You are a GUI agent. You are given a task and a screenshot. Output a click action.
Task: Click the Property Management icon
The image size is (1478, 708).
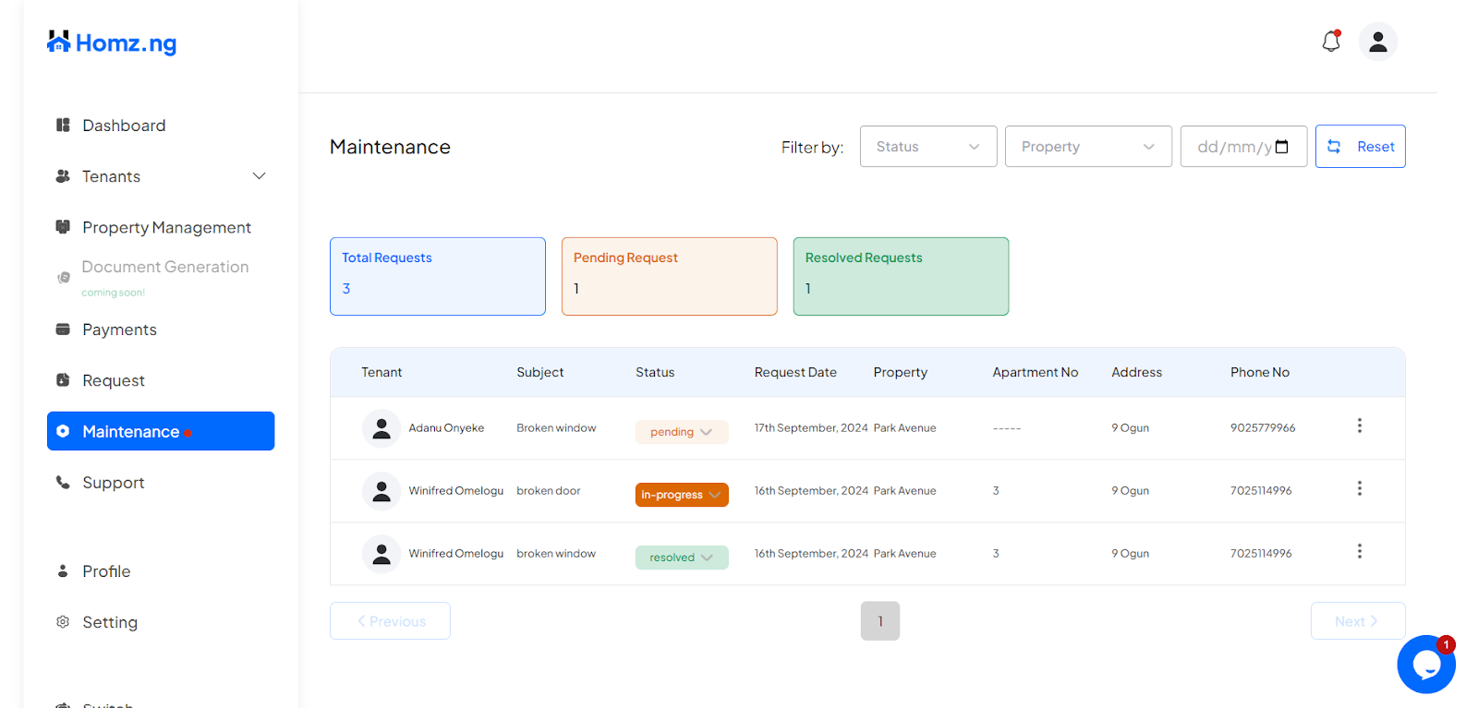[63, 227]
